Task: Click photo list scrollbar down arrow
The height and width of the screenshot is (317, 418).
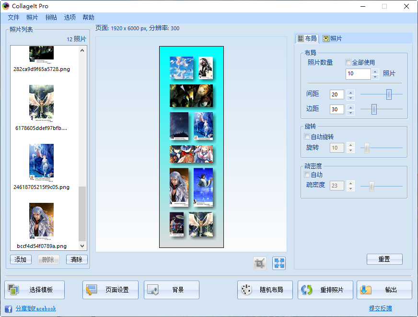Action: click(82, 246)
